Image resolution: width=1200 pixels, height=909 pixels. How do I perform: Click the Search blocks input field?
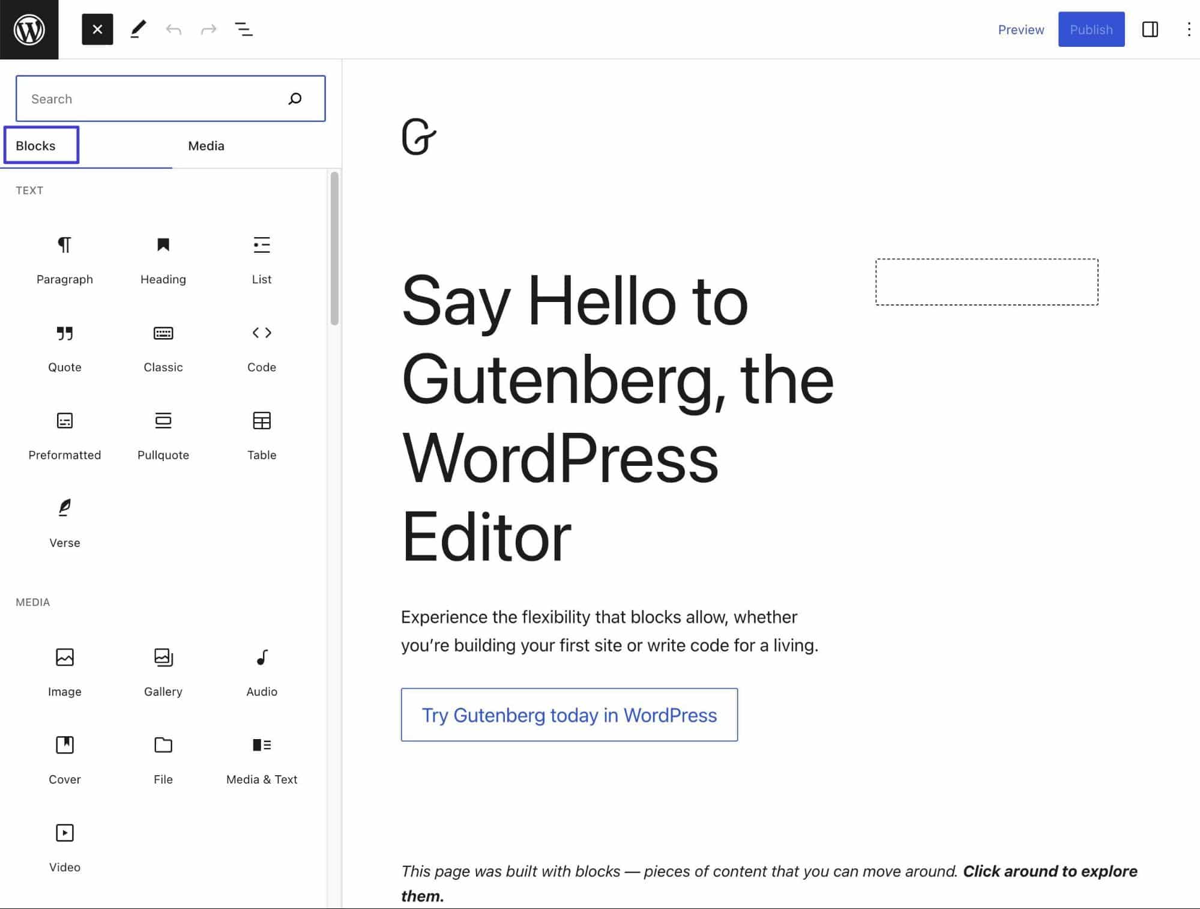[171, 98]
